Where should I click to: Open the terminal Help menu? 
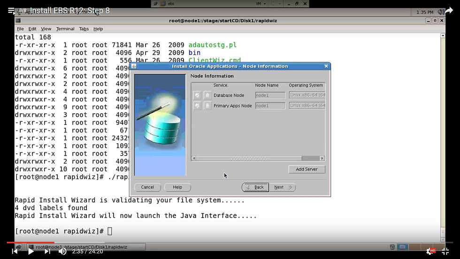tap(98, 29)
